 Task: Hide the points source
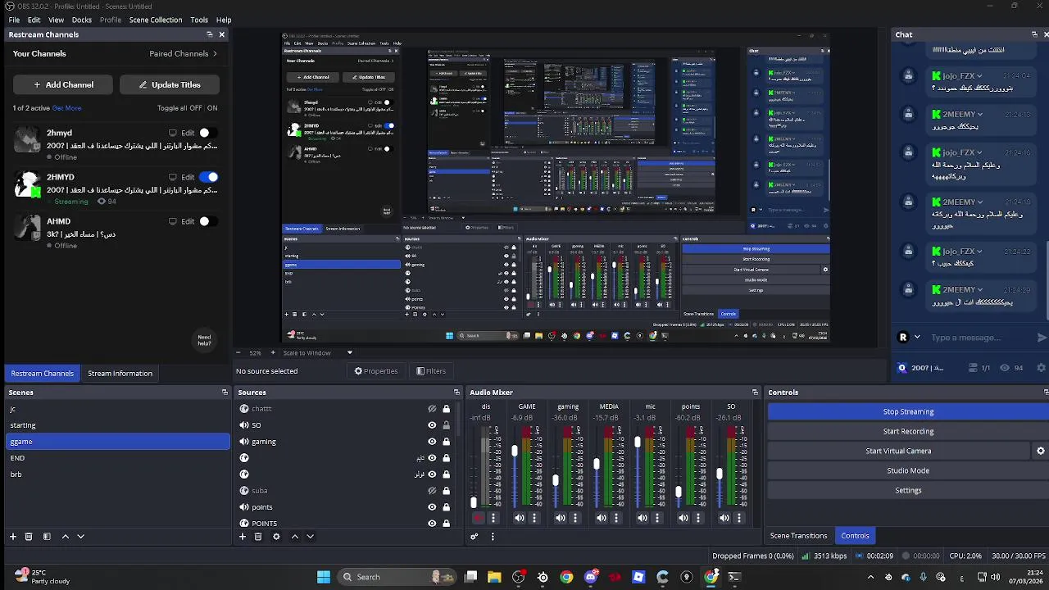tap(432, 507)
